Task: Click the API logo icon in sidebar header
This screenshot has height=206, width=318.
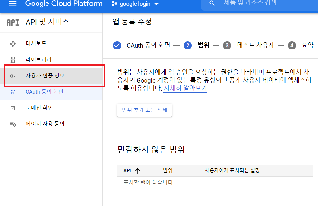Action: click(x=13, y=22)
